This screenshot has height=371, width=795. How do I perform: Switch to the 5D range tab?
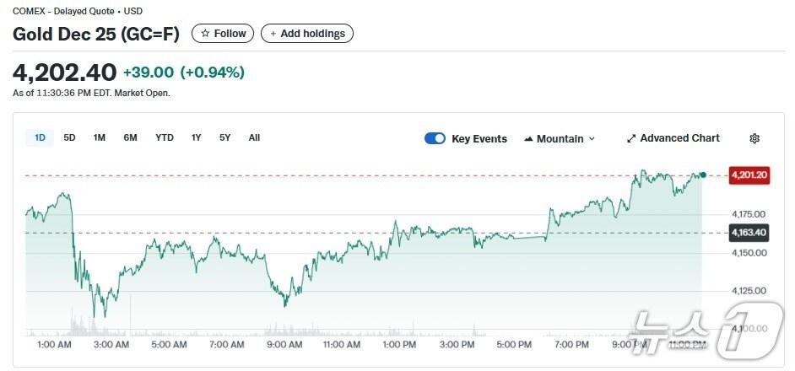click(x=69, y=137)
